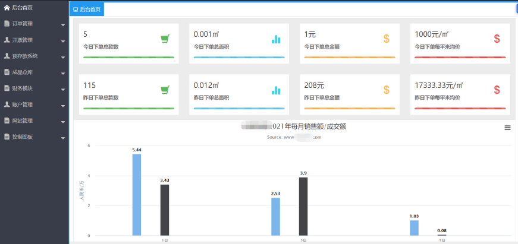The image size is (518, 244).
Task: Click the red dollar icon on 昨日下单每平米均价 card
Action: click(497, 90)
